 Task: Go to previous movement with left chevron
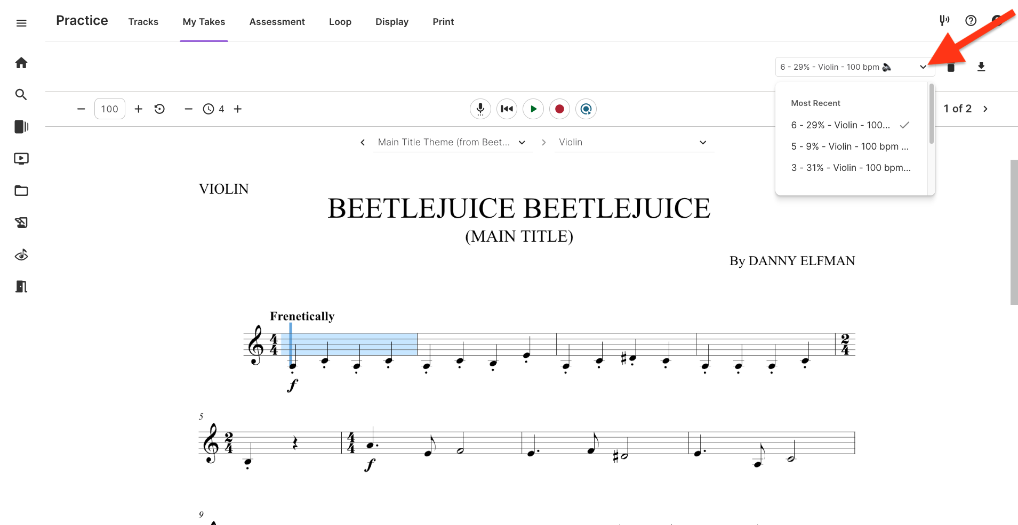(363, 142)
